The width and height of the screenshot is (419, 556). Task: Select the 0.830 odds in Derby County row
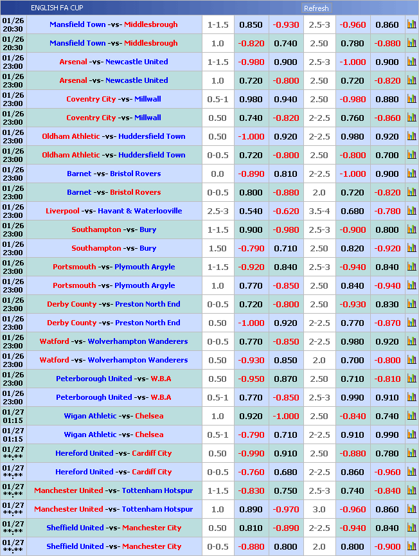coord(387,304)
